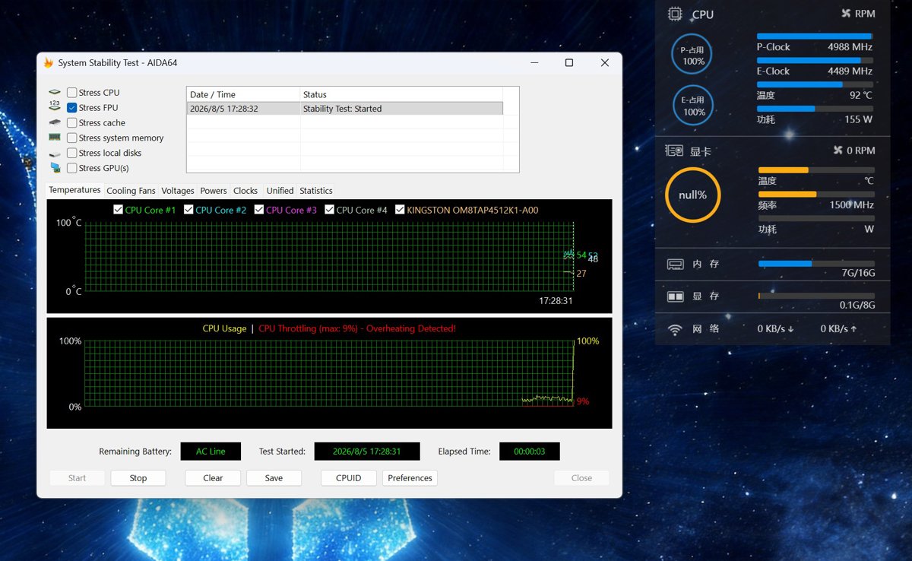Click the 123 icon beside Stress FPU
The height and width of the screenshot is (561, 912).
pyautogui.click(x=55, y=106)
